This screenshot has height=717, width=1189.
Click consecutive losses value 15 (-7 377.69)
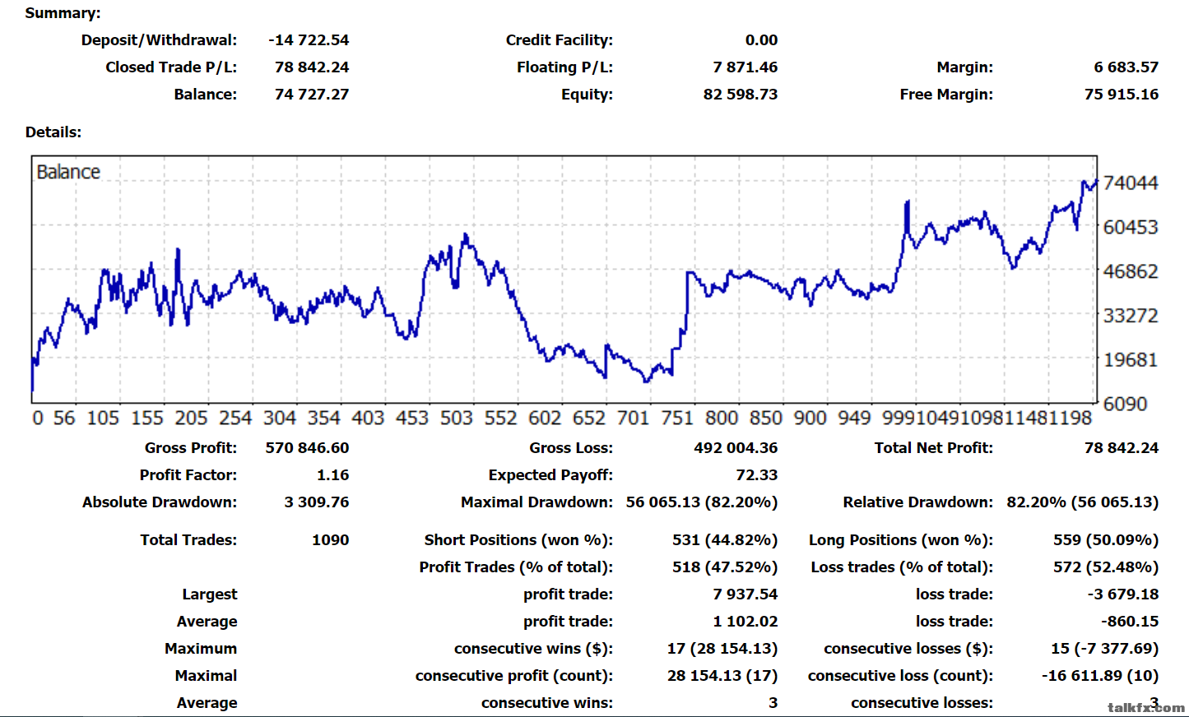[x=1104, y=648]
